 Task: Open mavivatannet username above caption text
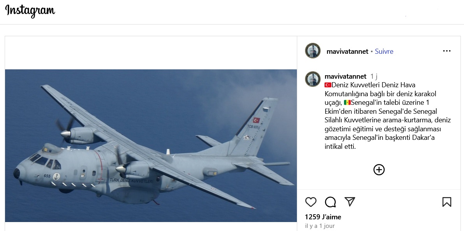[x=345, y=77]
